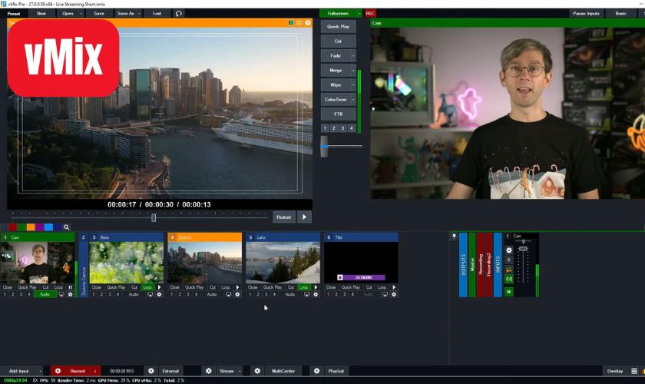This screenshot has width=645, height=384.
Task: Click monitor icon on Title input
Action: tap(385, 294)
